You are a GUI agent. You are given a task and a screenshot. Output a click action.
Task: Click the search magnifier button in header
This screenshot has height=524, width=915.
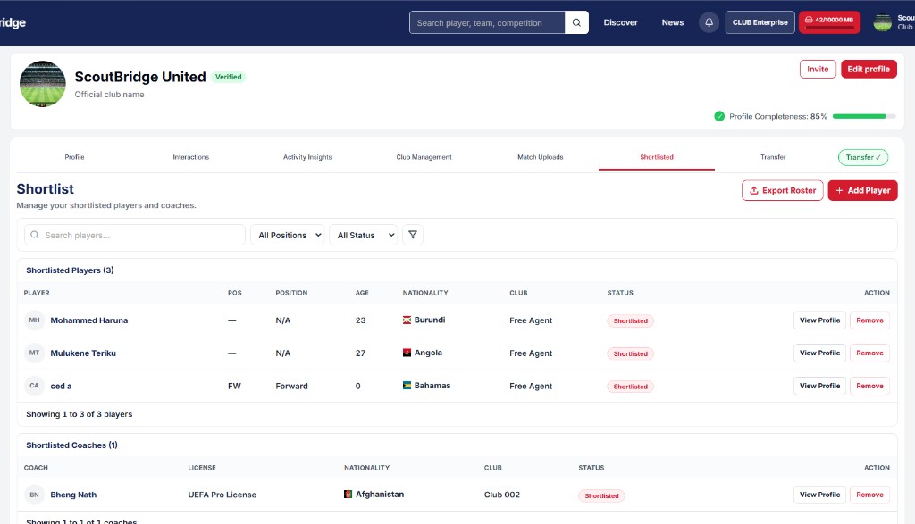point(576,22)
